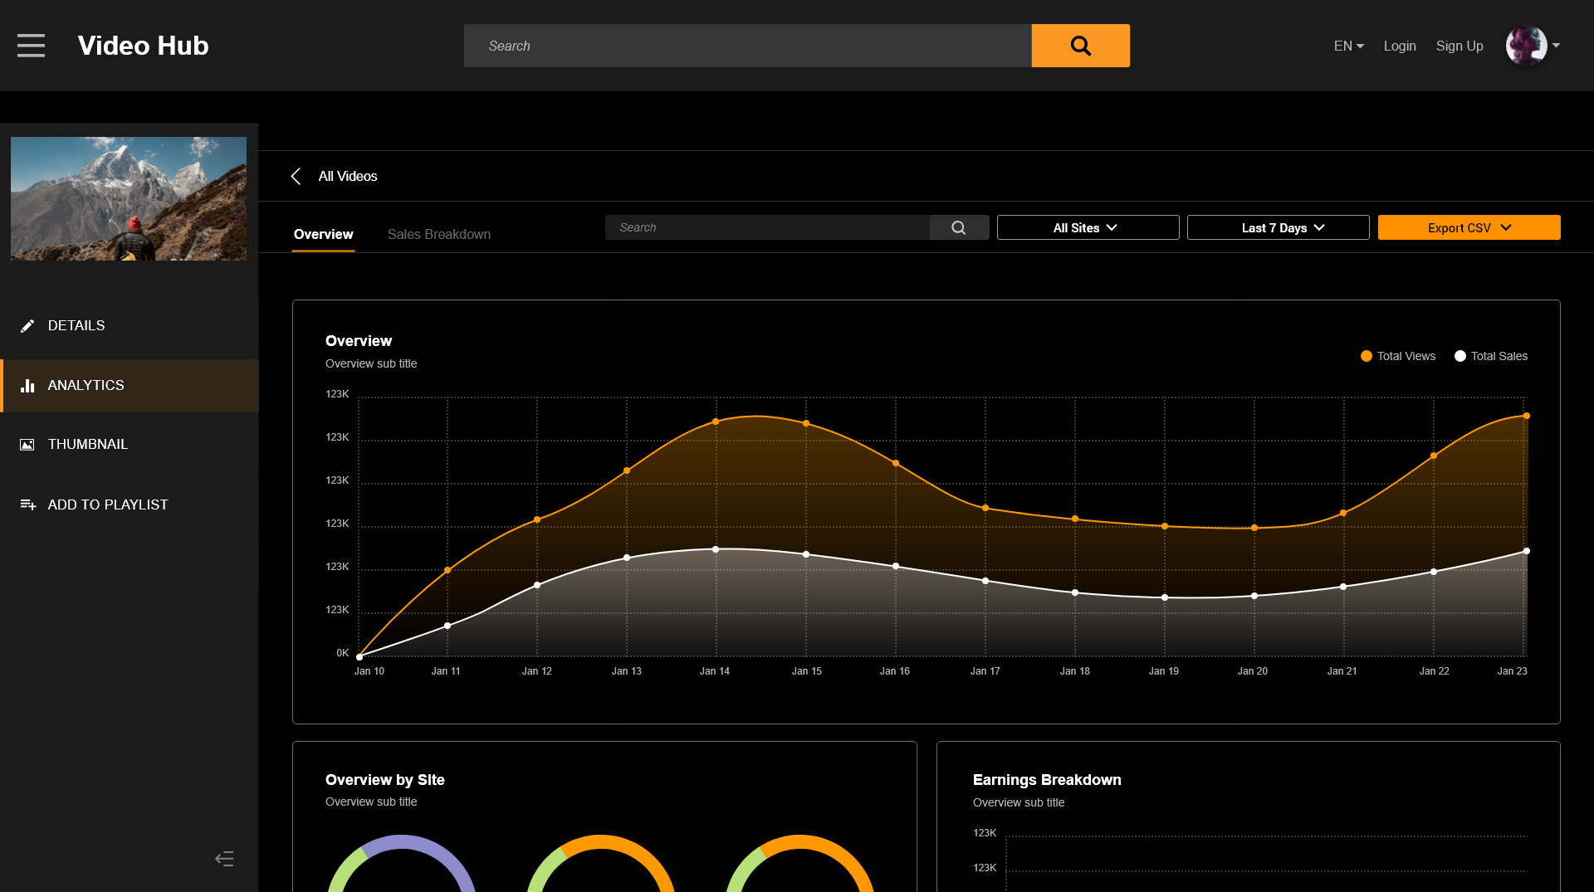Click the All Videos breadcrumb text

(x=348, y=176)
